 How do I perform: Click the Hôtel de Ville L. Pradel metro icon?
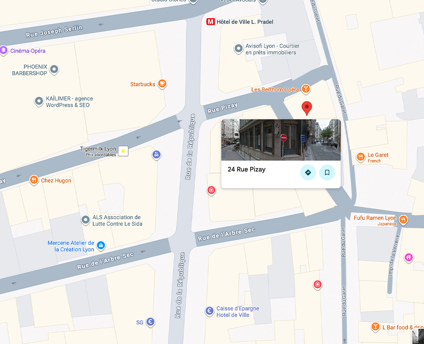pos(210,21)
